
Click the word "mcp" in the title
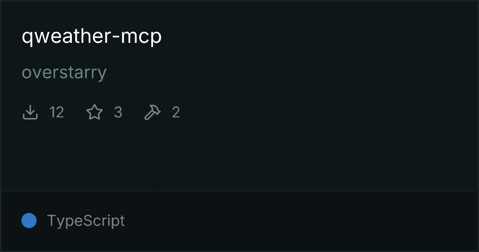[x=141, y=37]
